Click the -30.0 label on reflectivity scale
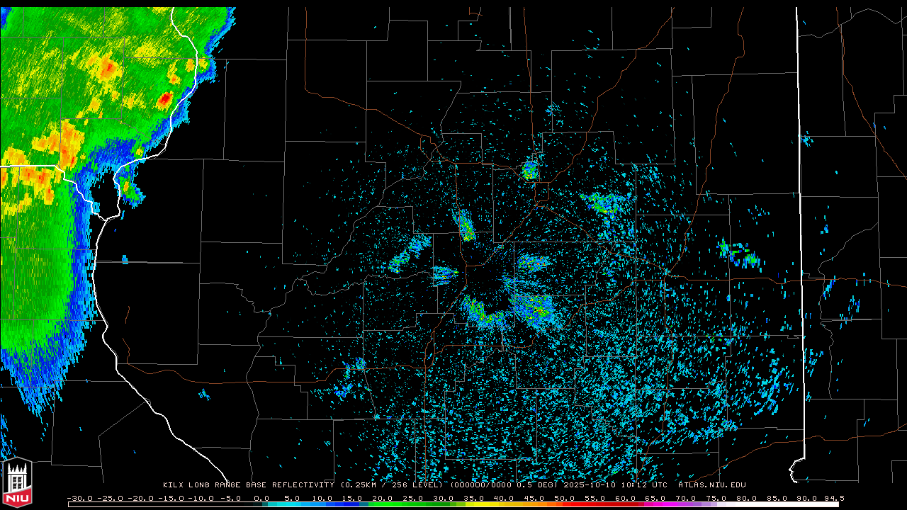This screenshot has width=907, height=510. [79, 498]
